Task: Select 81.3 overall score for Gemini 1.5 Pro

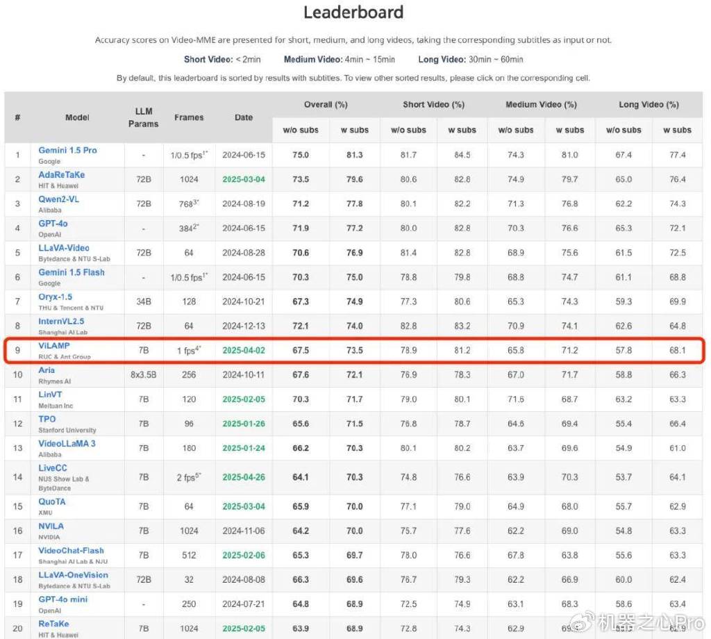Action: click(355, 155)
